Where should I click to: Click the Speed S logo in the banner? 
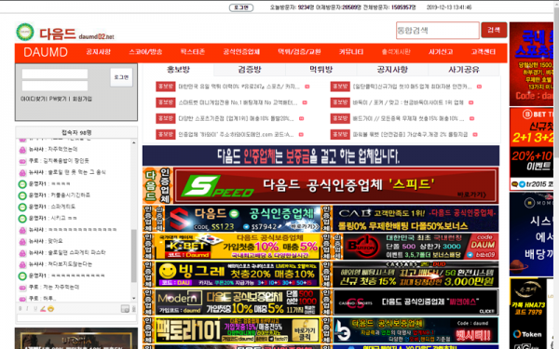point(217,186)
